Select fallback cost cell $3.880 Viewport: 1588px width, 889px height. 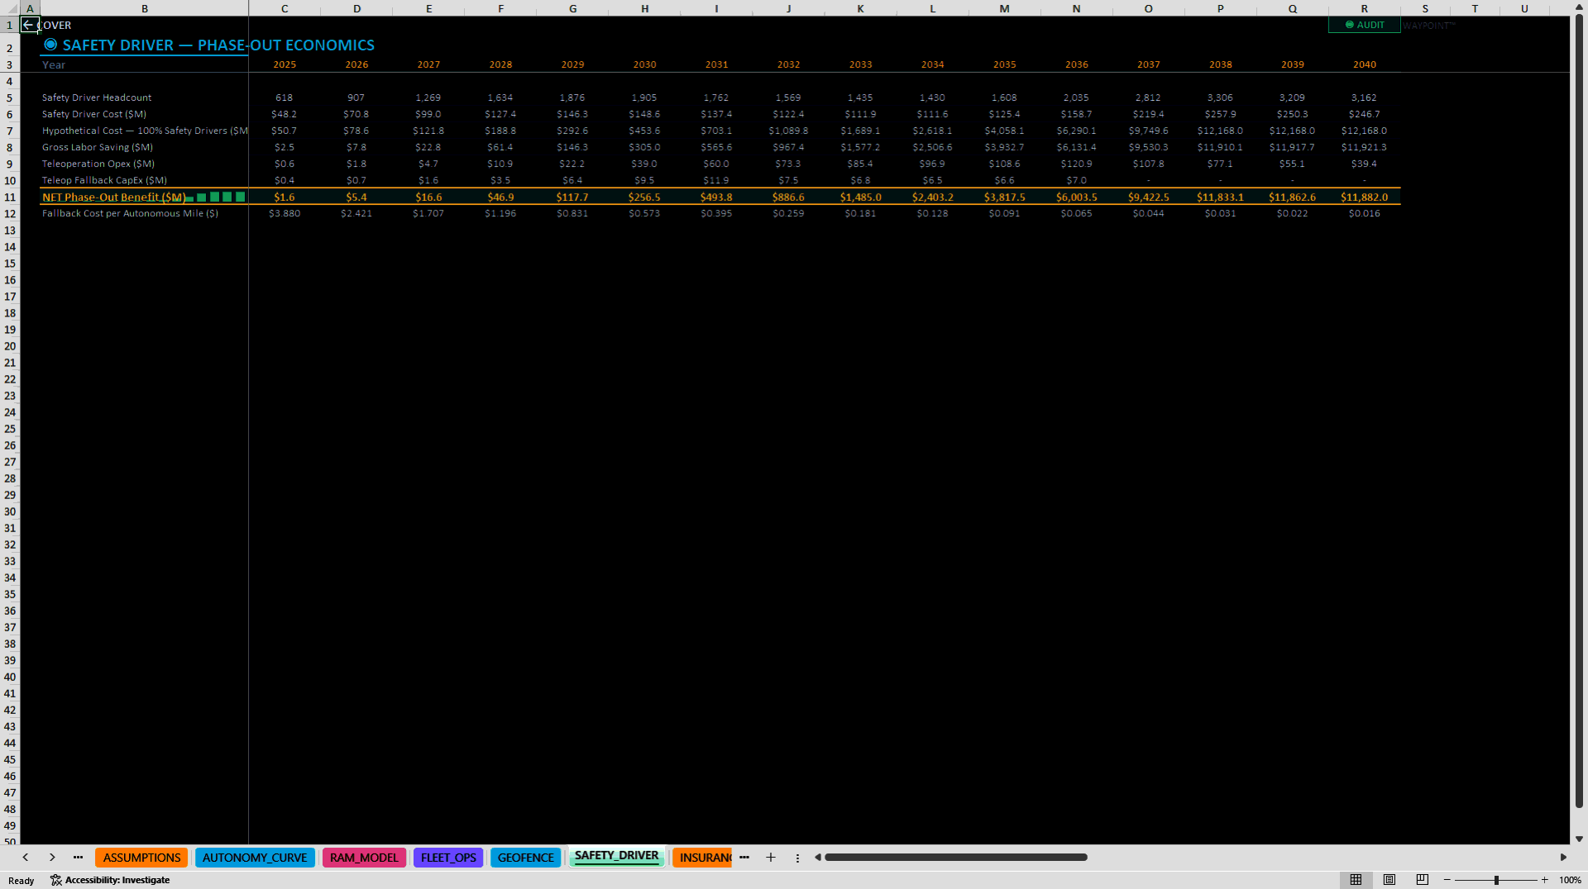click(285, 213)
